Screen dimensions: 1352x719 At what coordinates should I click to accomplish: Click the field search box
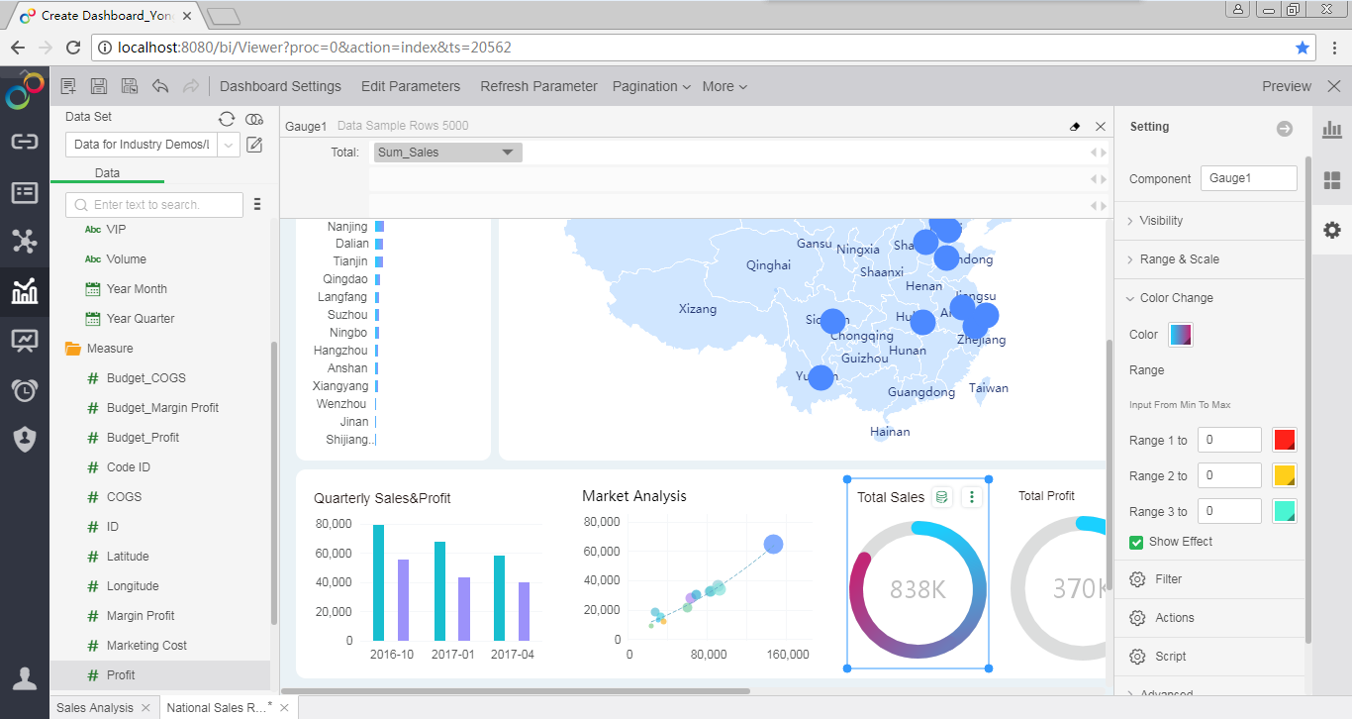[x=154, y=204]
